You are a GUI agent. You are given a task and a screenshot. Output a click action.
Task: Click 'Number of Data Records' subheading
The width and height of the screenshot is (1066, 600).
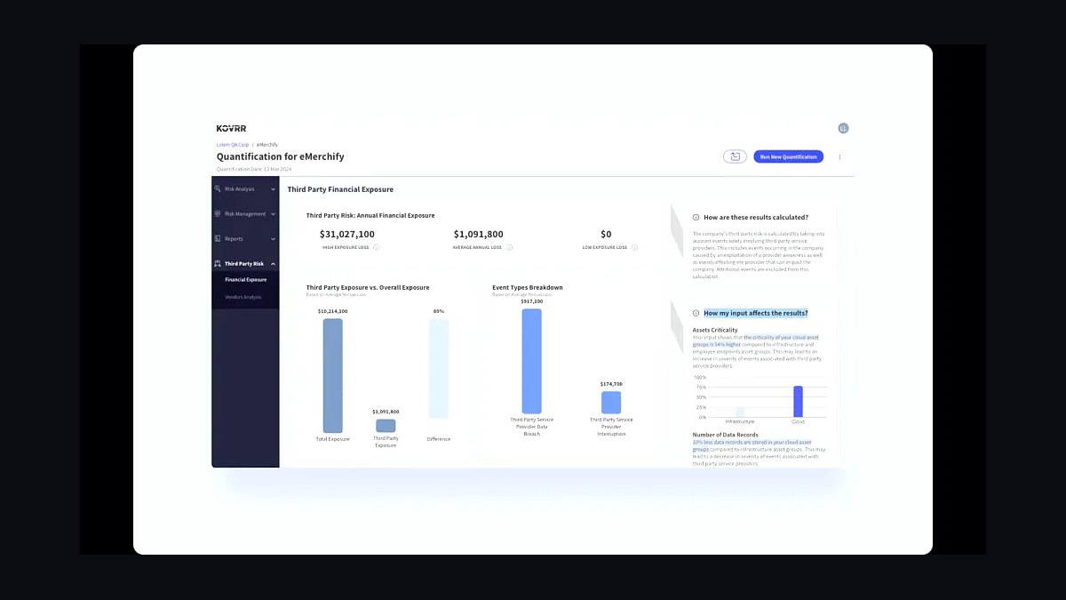coord(726,435)
